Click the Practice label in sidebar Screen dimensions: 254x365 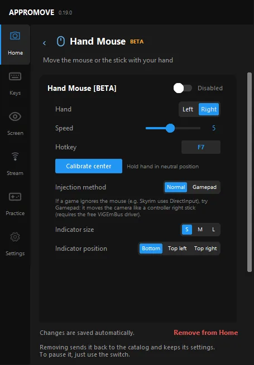(15, 213)
